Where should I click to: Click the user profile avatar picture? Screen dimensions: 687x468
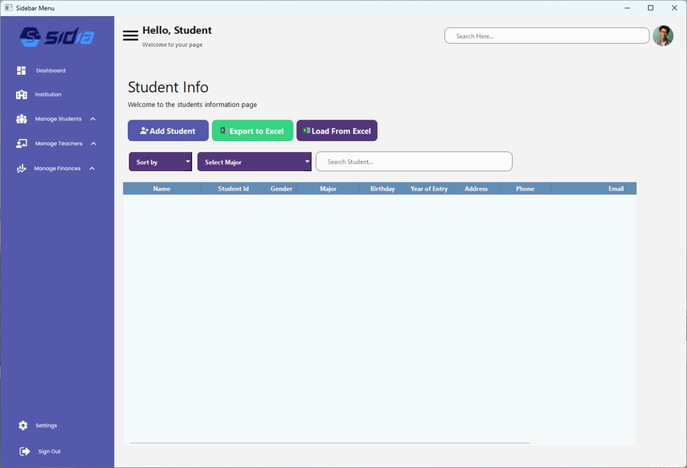[x=663, y=36]
